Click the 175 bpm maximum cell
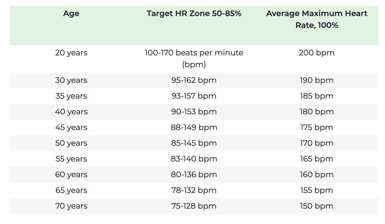This screenshot has width=385, height=224. (x=316, y=127)
